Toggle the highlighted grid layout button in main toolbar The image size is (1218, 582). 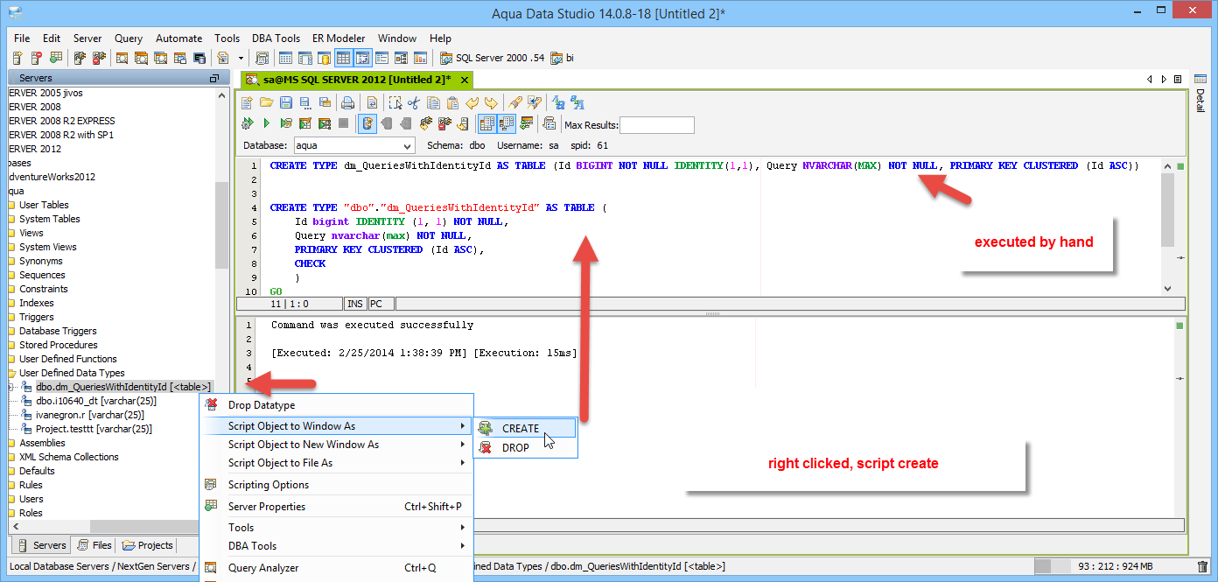[x=342, y=58]
